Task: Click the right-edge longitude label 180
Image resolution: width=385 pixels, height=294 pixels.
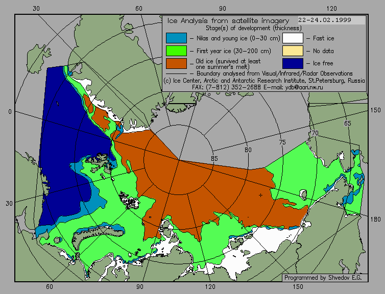Action: pyautogui.click(x=376, y=219)
